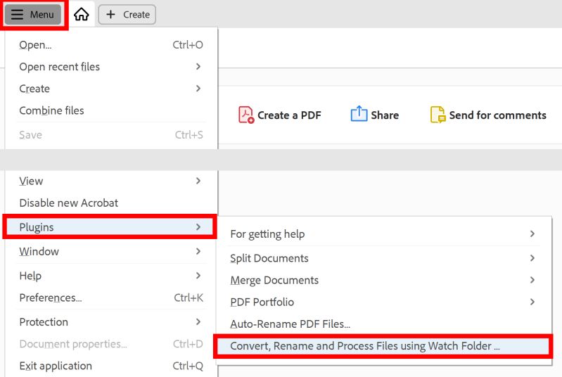Expand For getting help submenu
Image resolution: width=562 pixels, height=377 pixels.
tap(383, 234)
